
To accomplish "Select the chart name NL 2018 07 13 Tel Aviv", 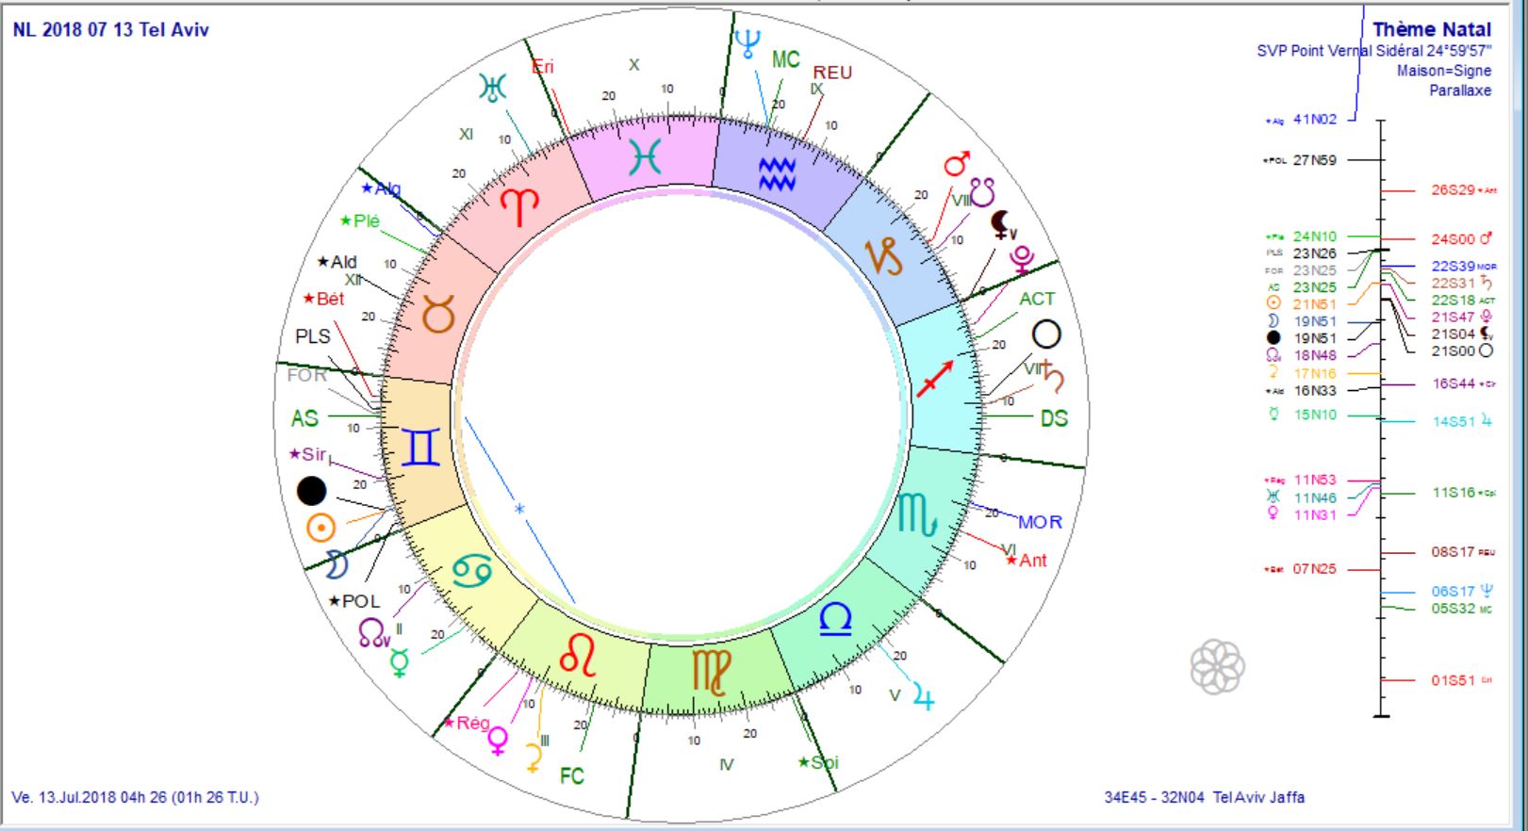I will click(x=111, y=30).
